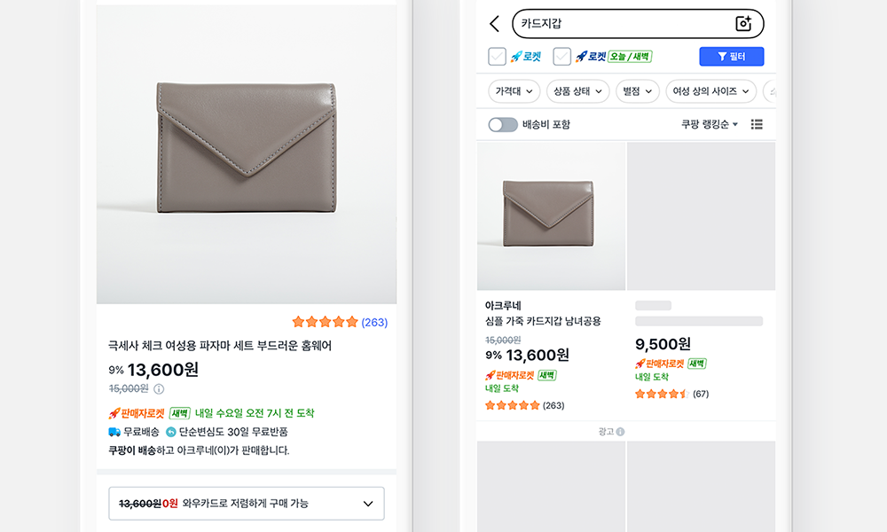Open the 상품 상태 filter dropdown
The width and height of the screenshot is (887, 532).
[x=577, y=90]
